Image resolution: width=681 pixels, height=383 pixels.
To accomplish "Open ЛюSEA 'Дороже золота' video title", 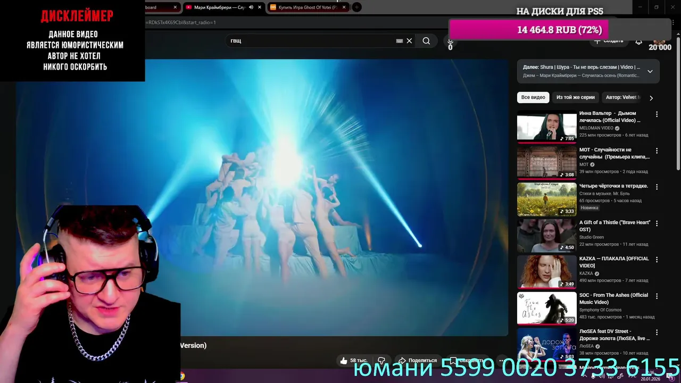I will click(614, 335).
